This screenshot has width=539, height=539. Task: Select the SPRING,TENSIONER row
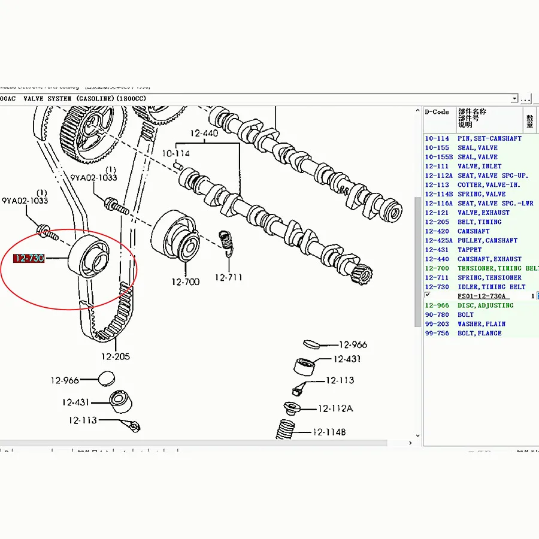pyautogui.click(x=481, y=278)
